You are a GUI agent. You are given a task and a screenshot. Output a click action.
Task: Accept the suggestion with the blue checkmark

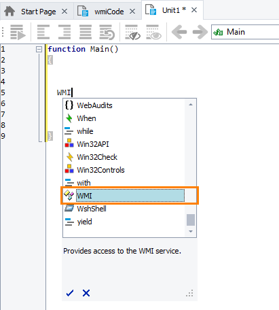tap(70, 293)
